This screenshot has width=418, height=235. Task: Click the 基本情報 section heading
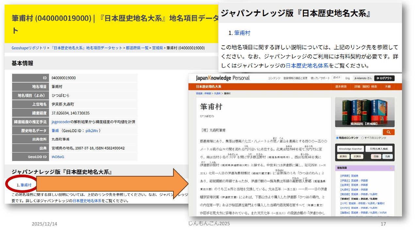(22, 63)
